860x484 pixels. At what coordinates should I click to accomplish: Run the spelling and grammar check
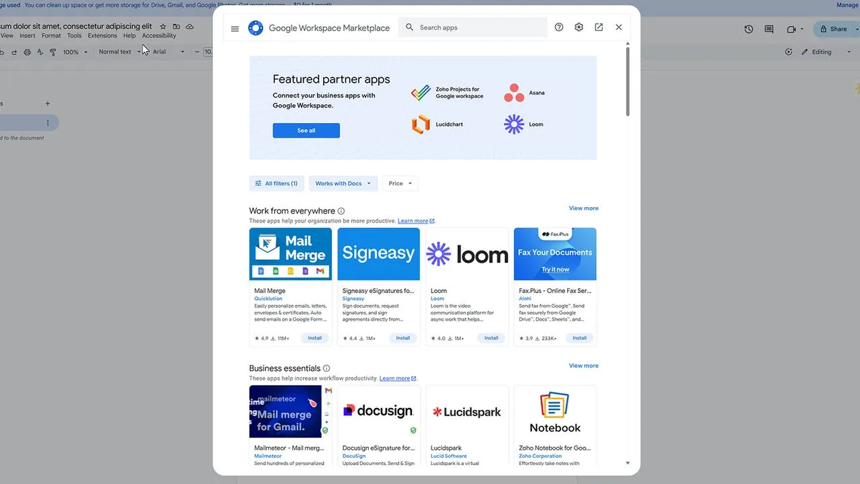(x=40, y=52)
